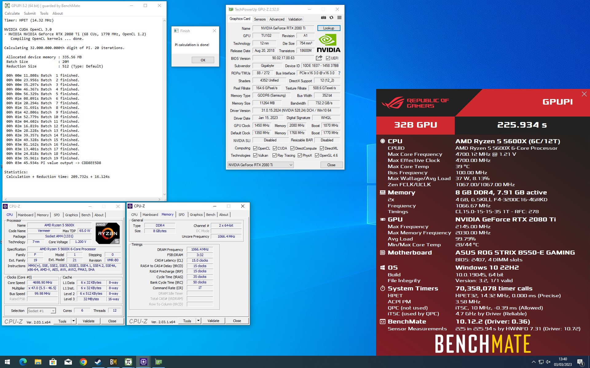Toggle the UEFI checkbox in GPU-Z

point(328,58)
